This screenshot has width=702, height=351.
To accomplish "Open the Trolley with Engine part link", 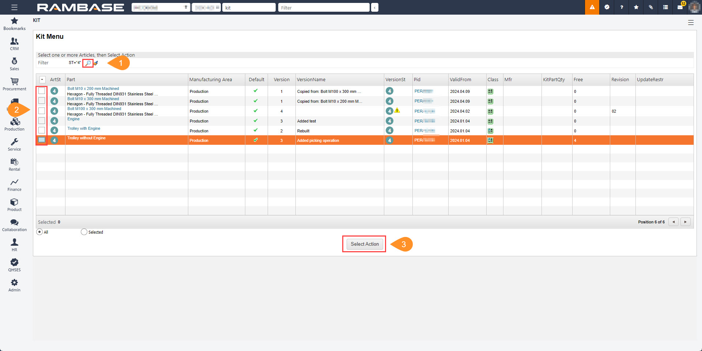I will tap(84, 129).
